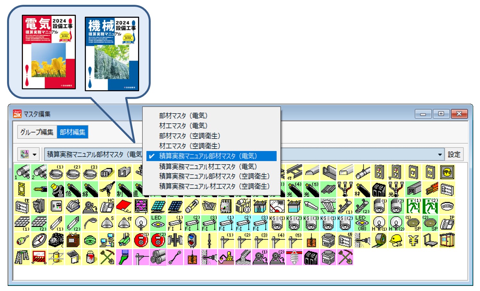Click the brown television set icon

pyautogui.click(x=73, y=240)
